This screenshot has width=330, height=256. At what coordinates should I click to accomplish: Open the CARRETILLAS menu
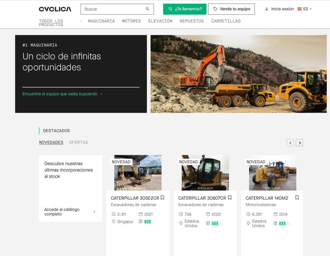pyautogui.click(x=226, y=21)
